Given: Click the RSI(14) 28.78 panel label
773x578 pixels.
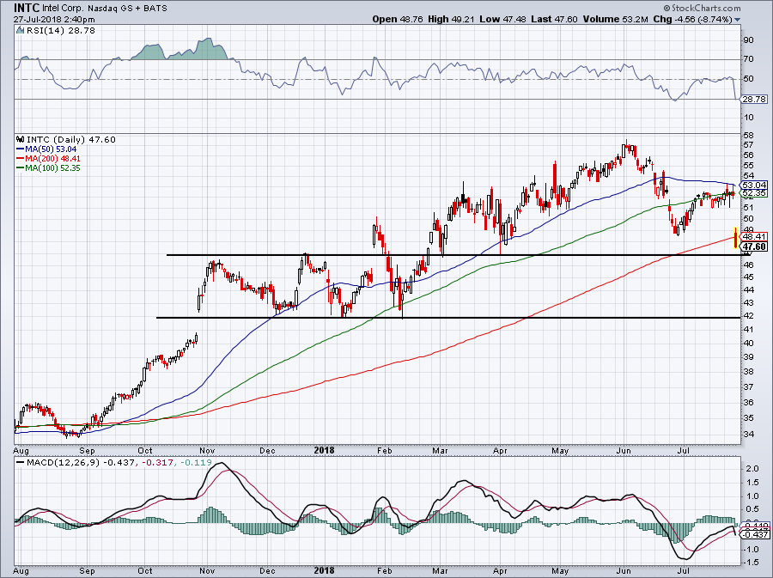Looking at the screenshot, I should pyautogui.click(x=60, y=30).
